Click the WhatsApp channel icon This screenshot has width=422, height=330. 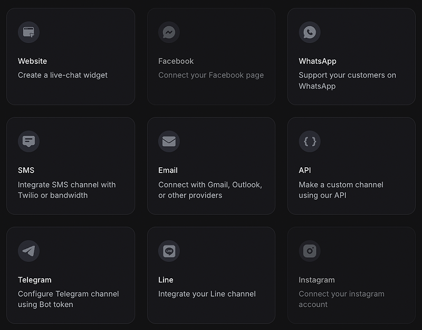(x=310, y=32)
